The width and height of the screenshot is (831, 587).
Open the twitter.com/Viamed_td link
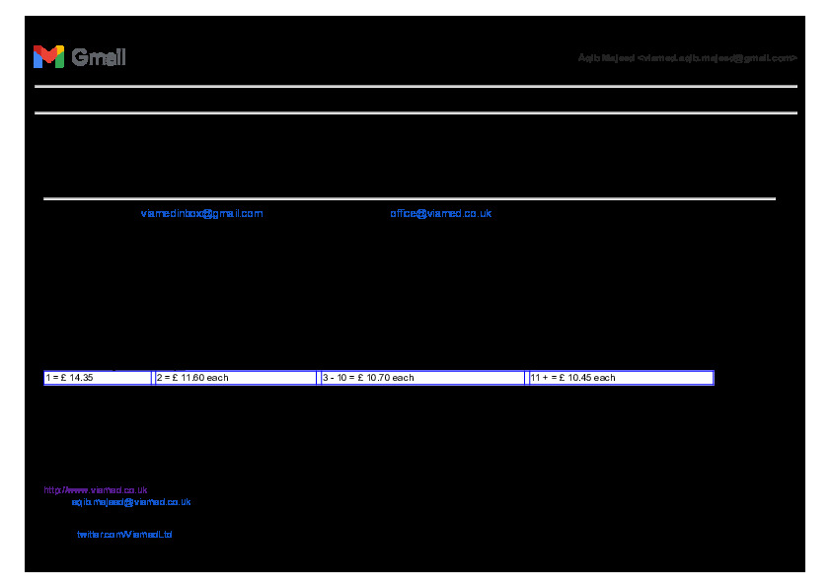tap(124, 535)
